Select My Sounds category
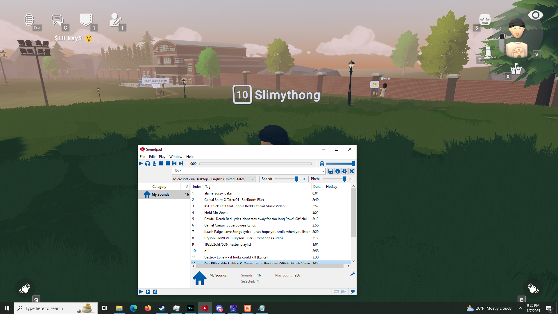 point(160,195)
